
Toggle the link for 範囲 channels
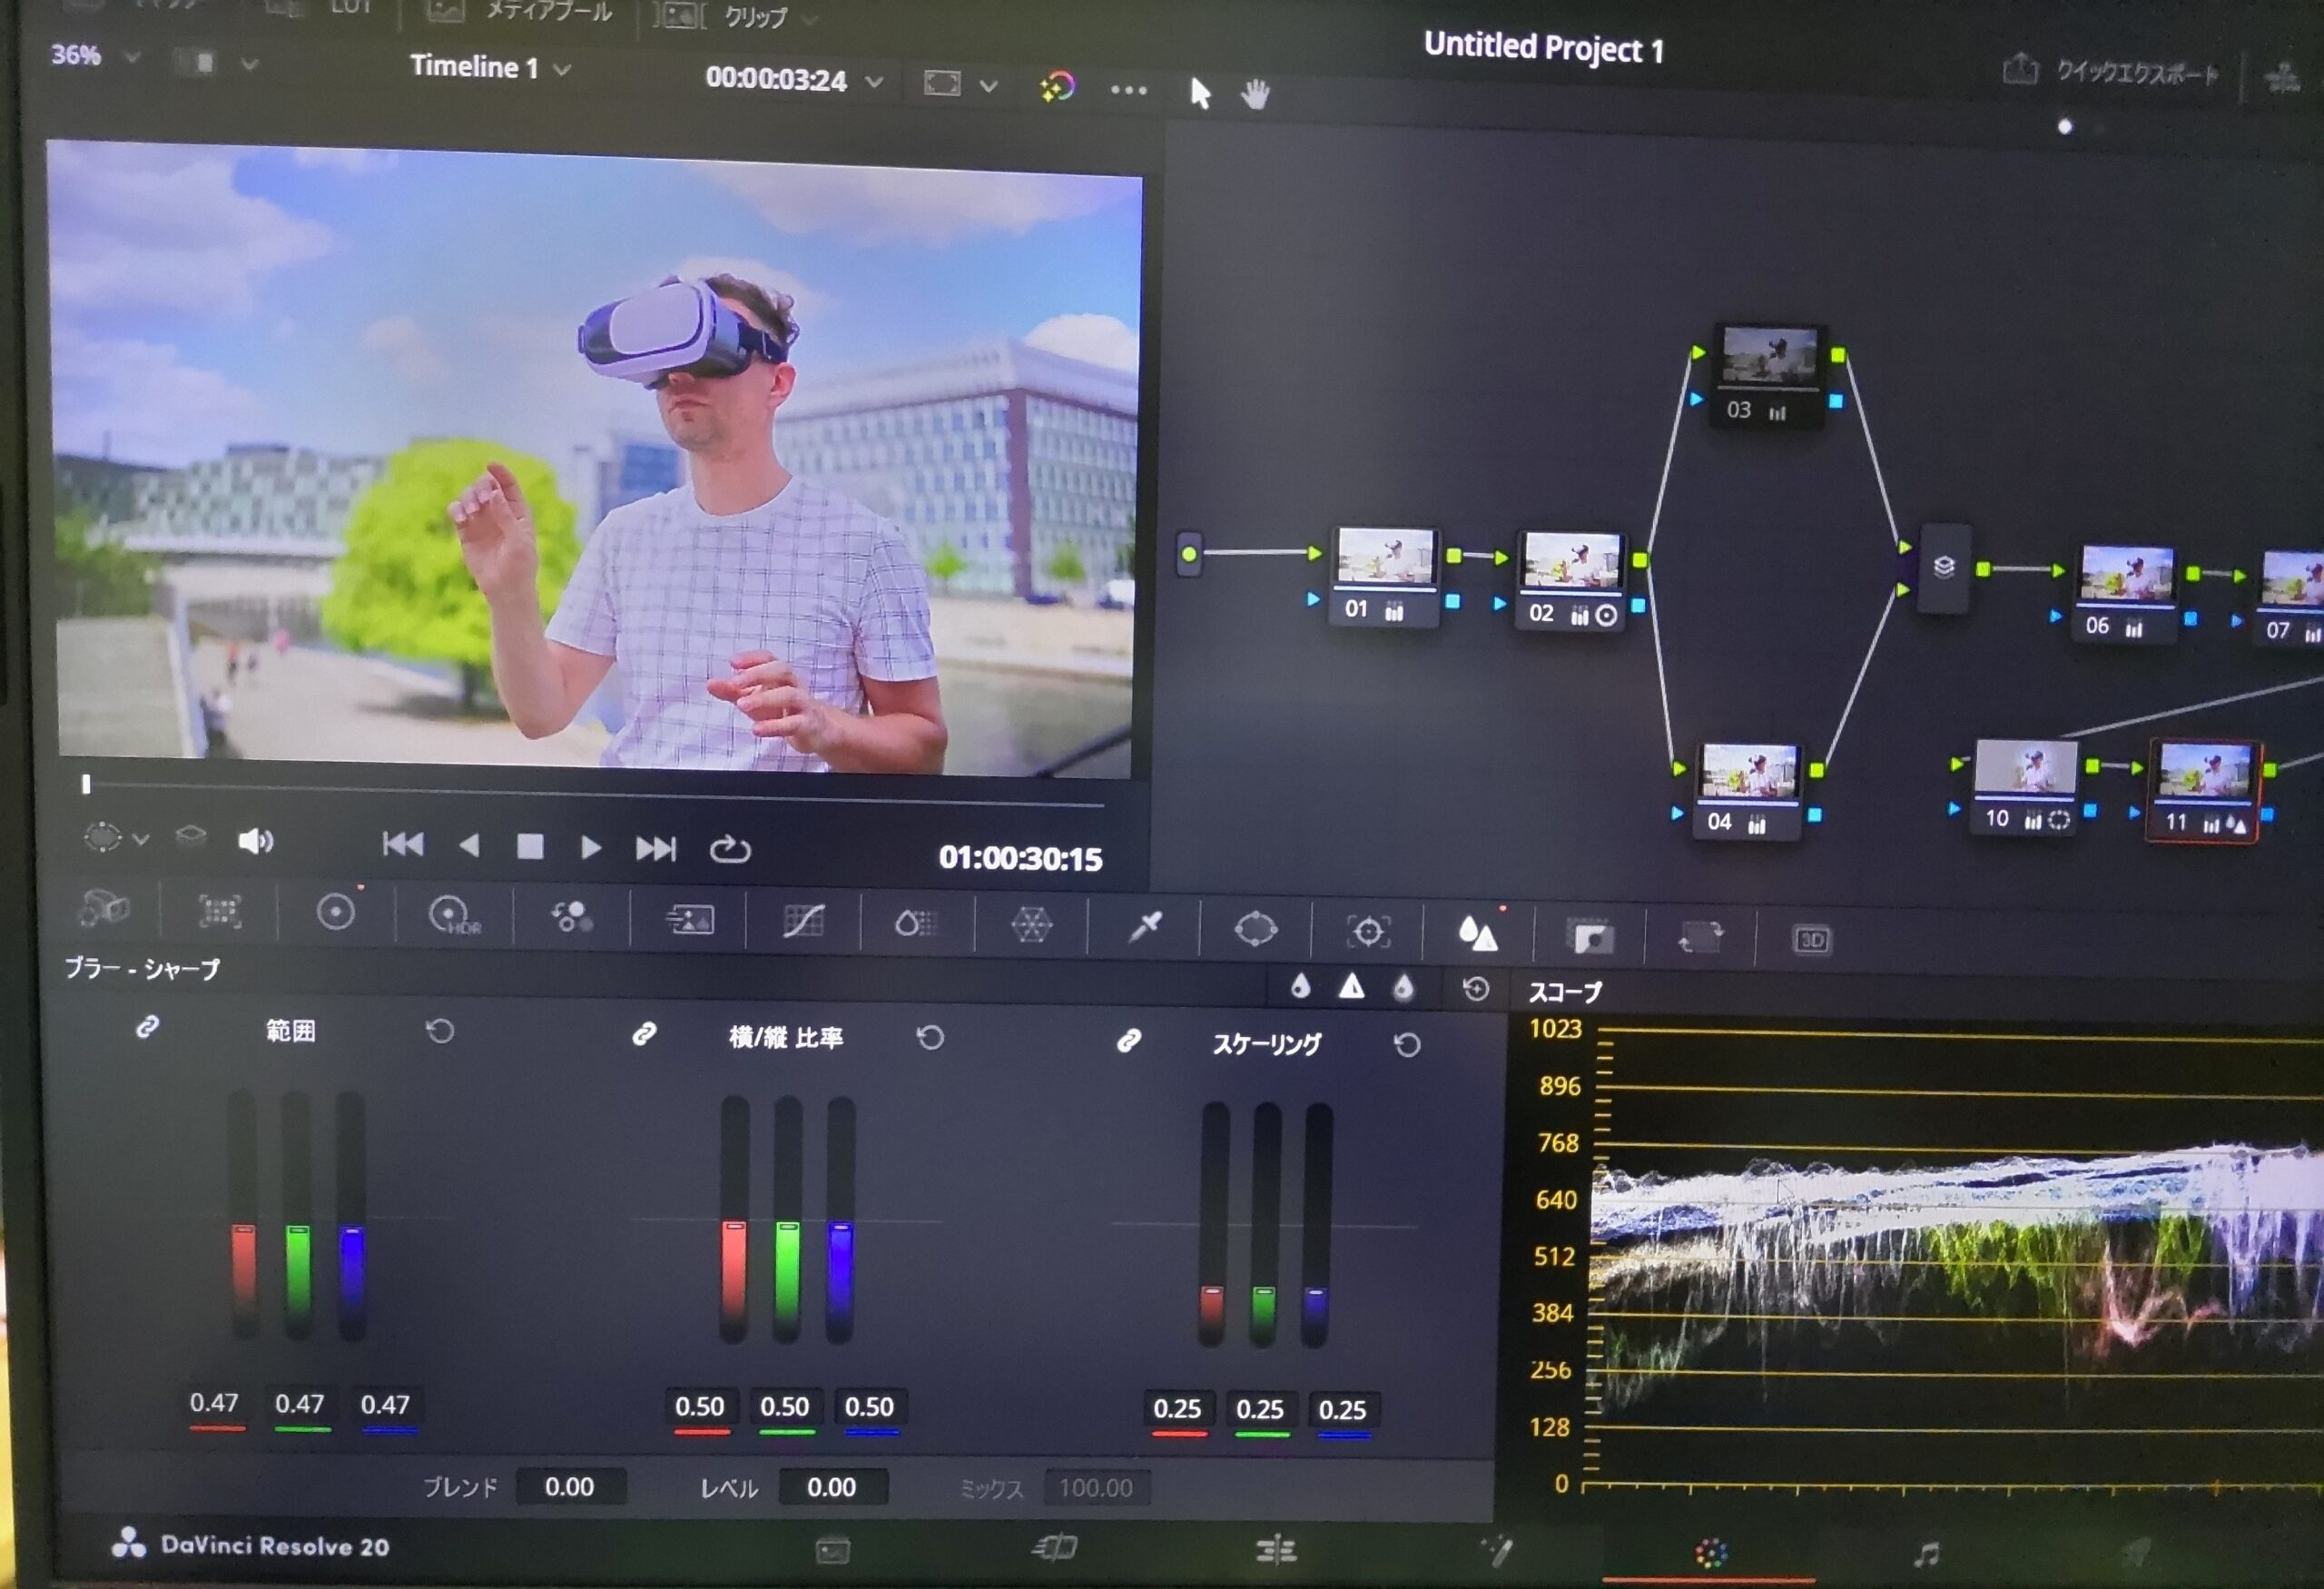point(147,1027)
